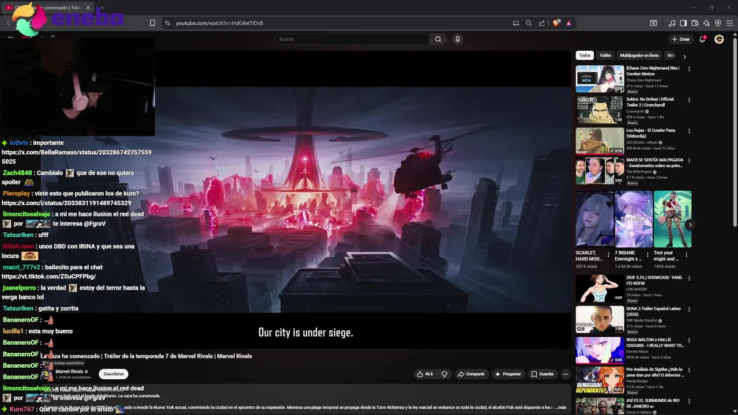Open options for SCARLET HARD MOD short
Screen dimensions: 738x415
point(608,254)
